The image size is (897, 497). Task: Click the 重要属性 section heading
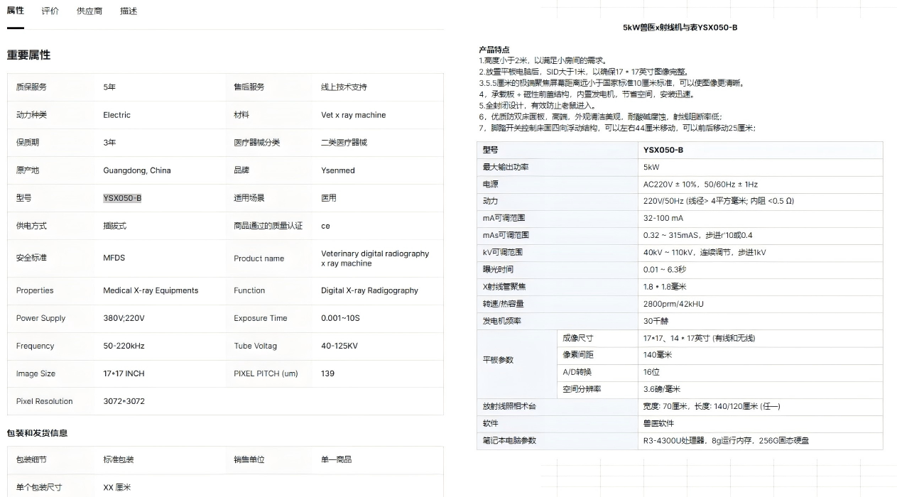click(29, 55)
